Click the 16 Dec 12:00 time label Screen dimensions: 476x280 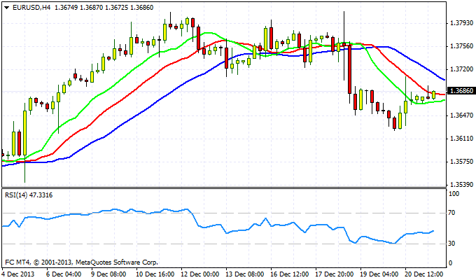point(290,274)
